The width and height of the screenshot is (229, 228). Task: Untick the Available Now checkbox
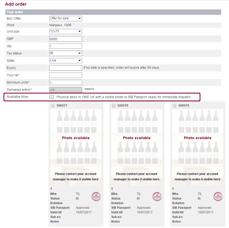pos(51,97)
